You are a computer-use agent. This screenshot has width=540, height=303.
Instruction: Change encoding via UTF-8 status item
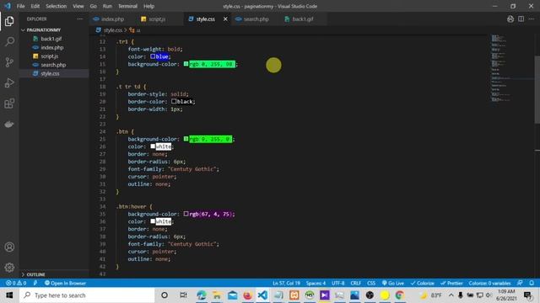pyautogui.click(x=338, y=283)
